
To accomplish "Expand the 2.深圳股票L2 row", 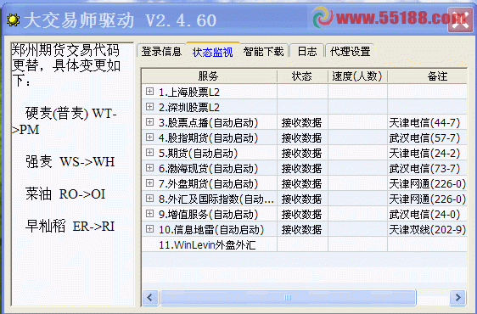I will click(149, 106).
